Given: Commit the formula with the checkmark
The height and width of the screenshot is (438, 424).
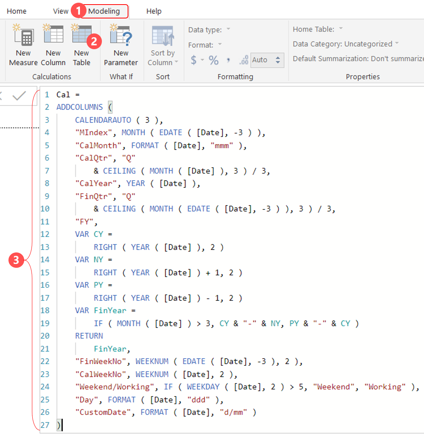Looking at the screenshot, I should 19,96.
